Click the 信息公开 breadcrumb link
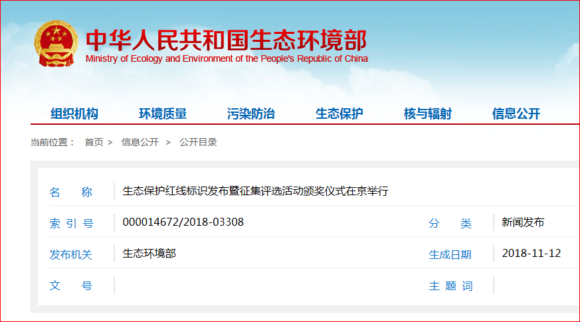This screenshot has width=580, height=322. (140, 142)
